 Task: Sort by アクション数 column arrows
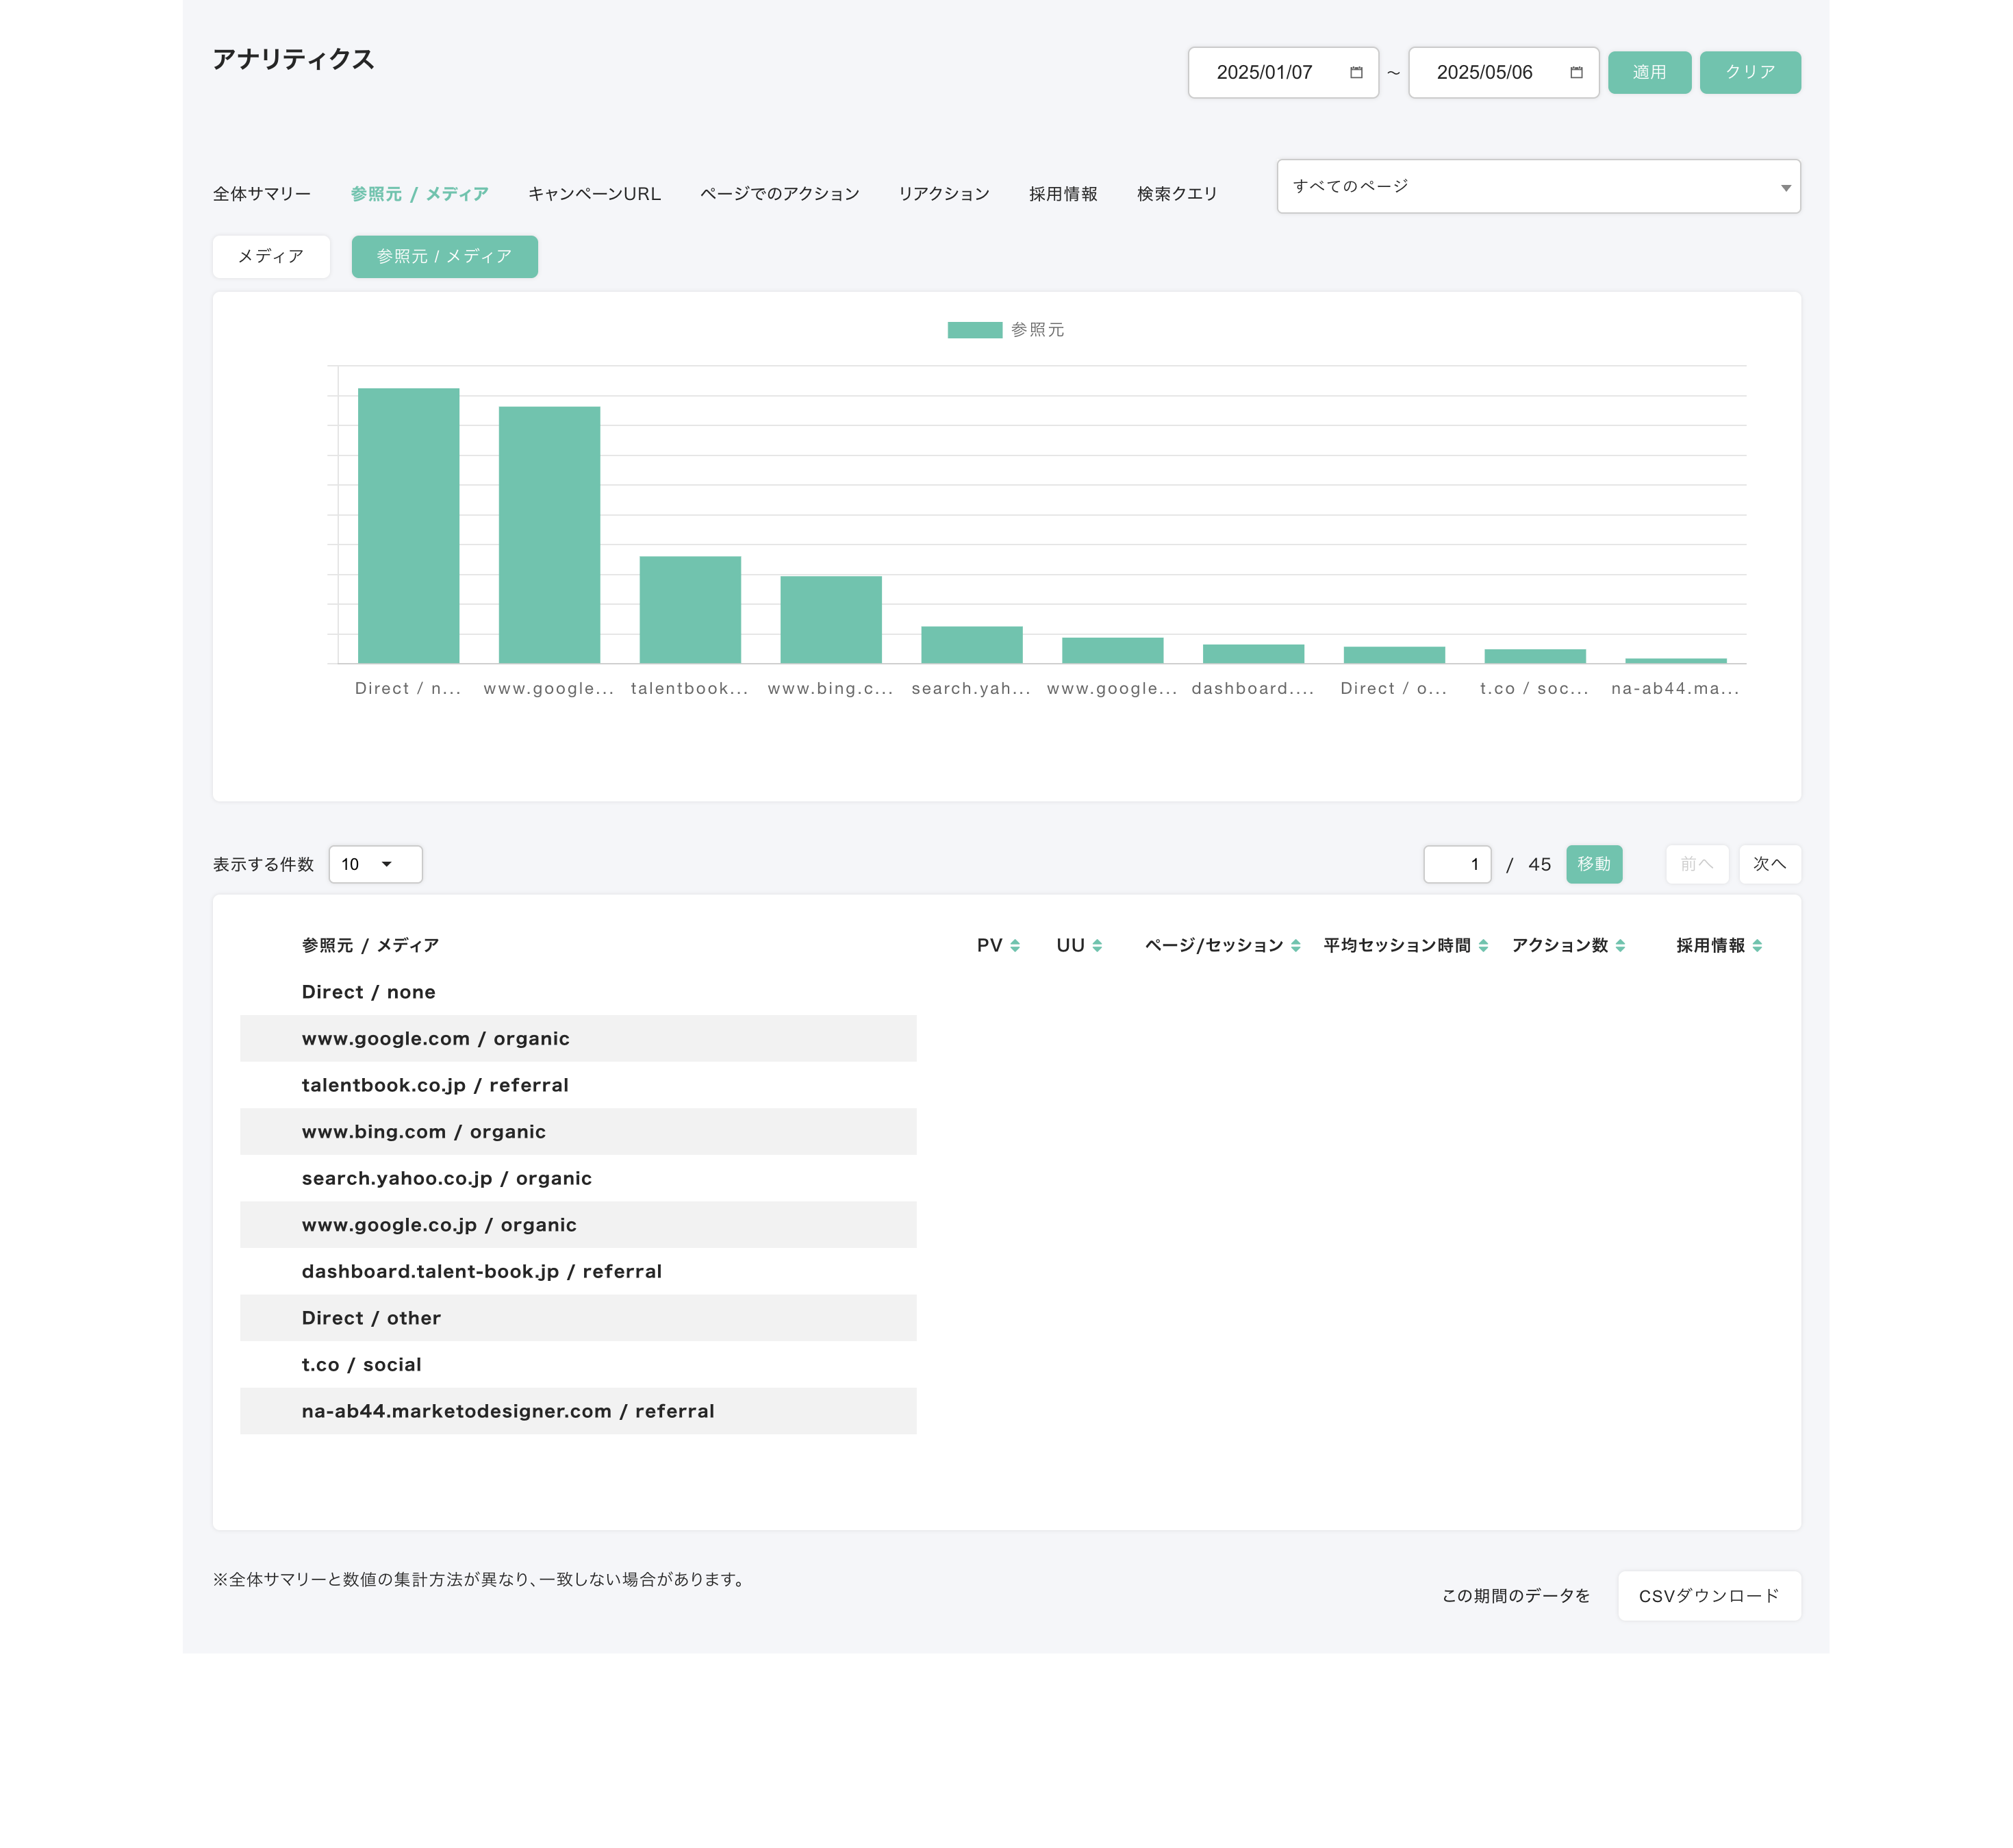point(1620,945)
